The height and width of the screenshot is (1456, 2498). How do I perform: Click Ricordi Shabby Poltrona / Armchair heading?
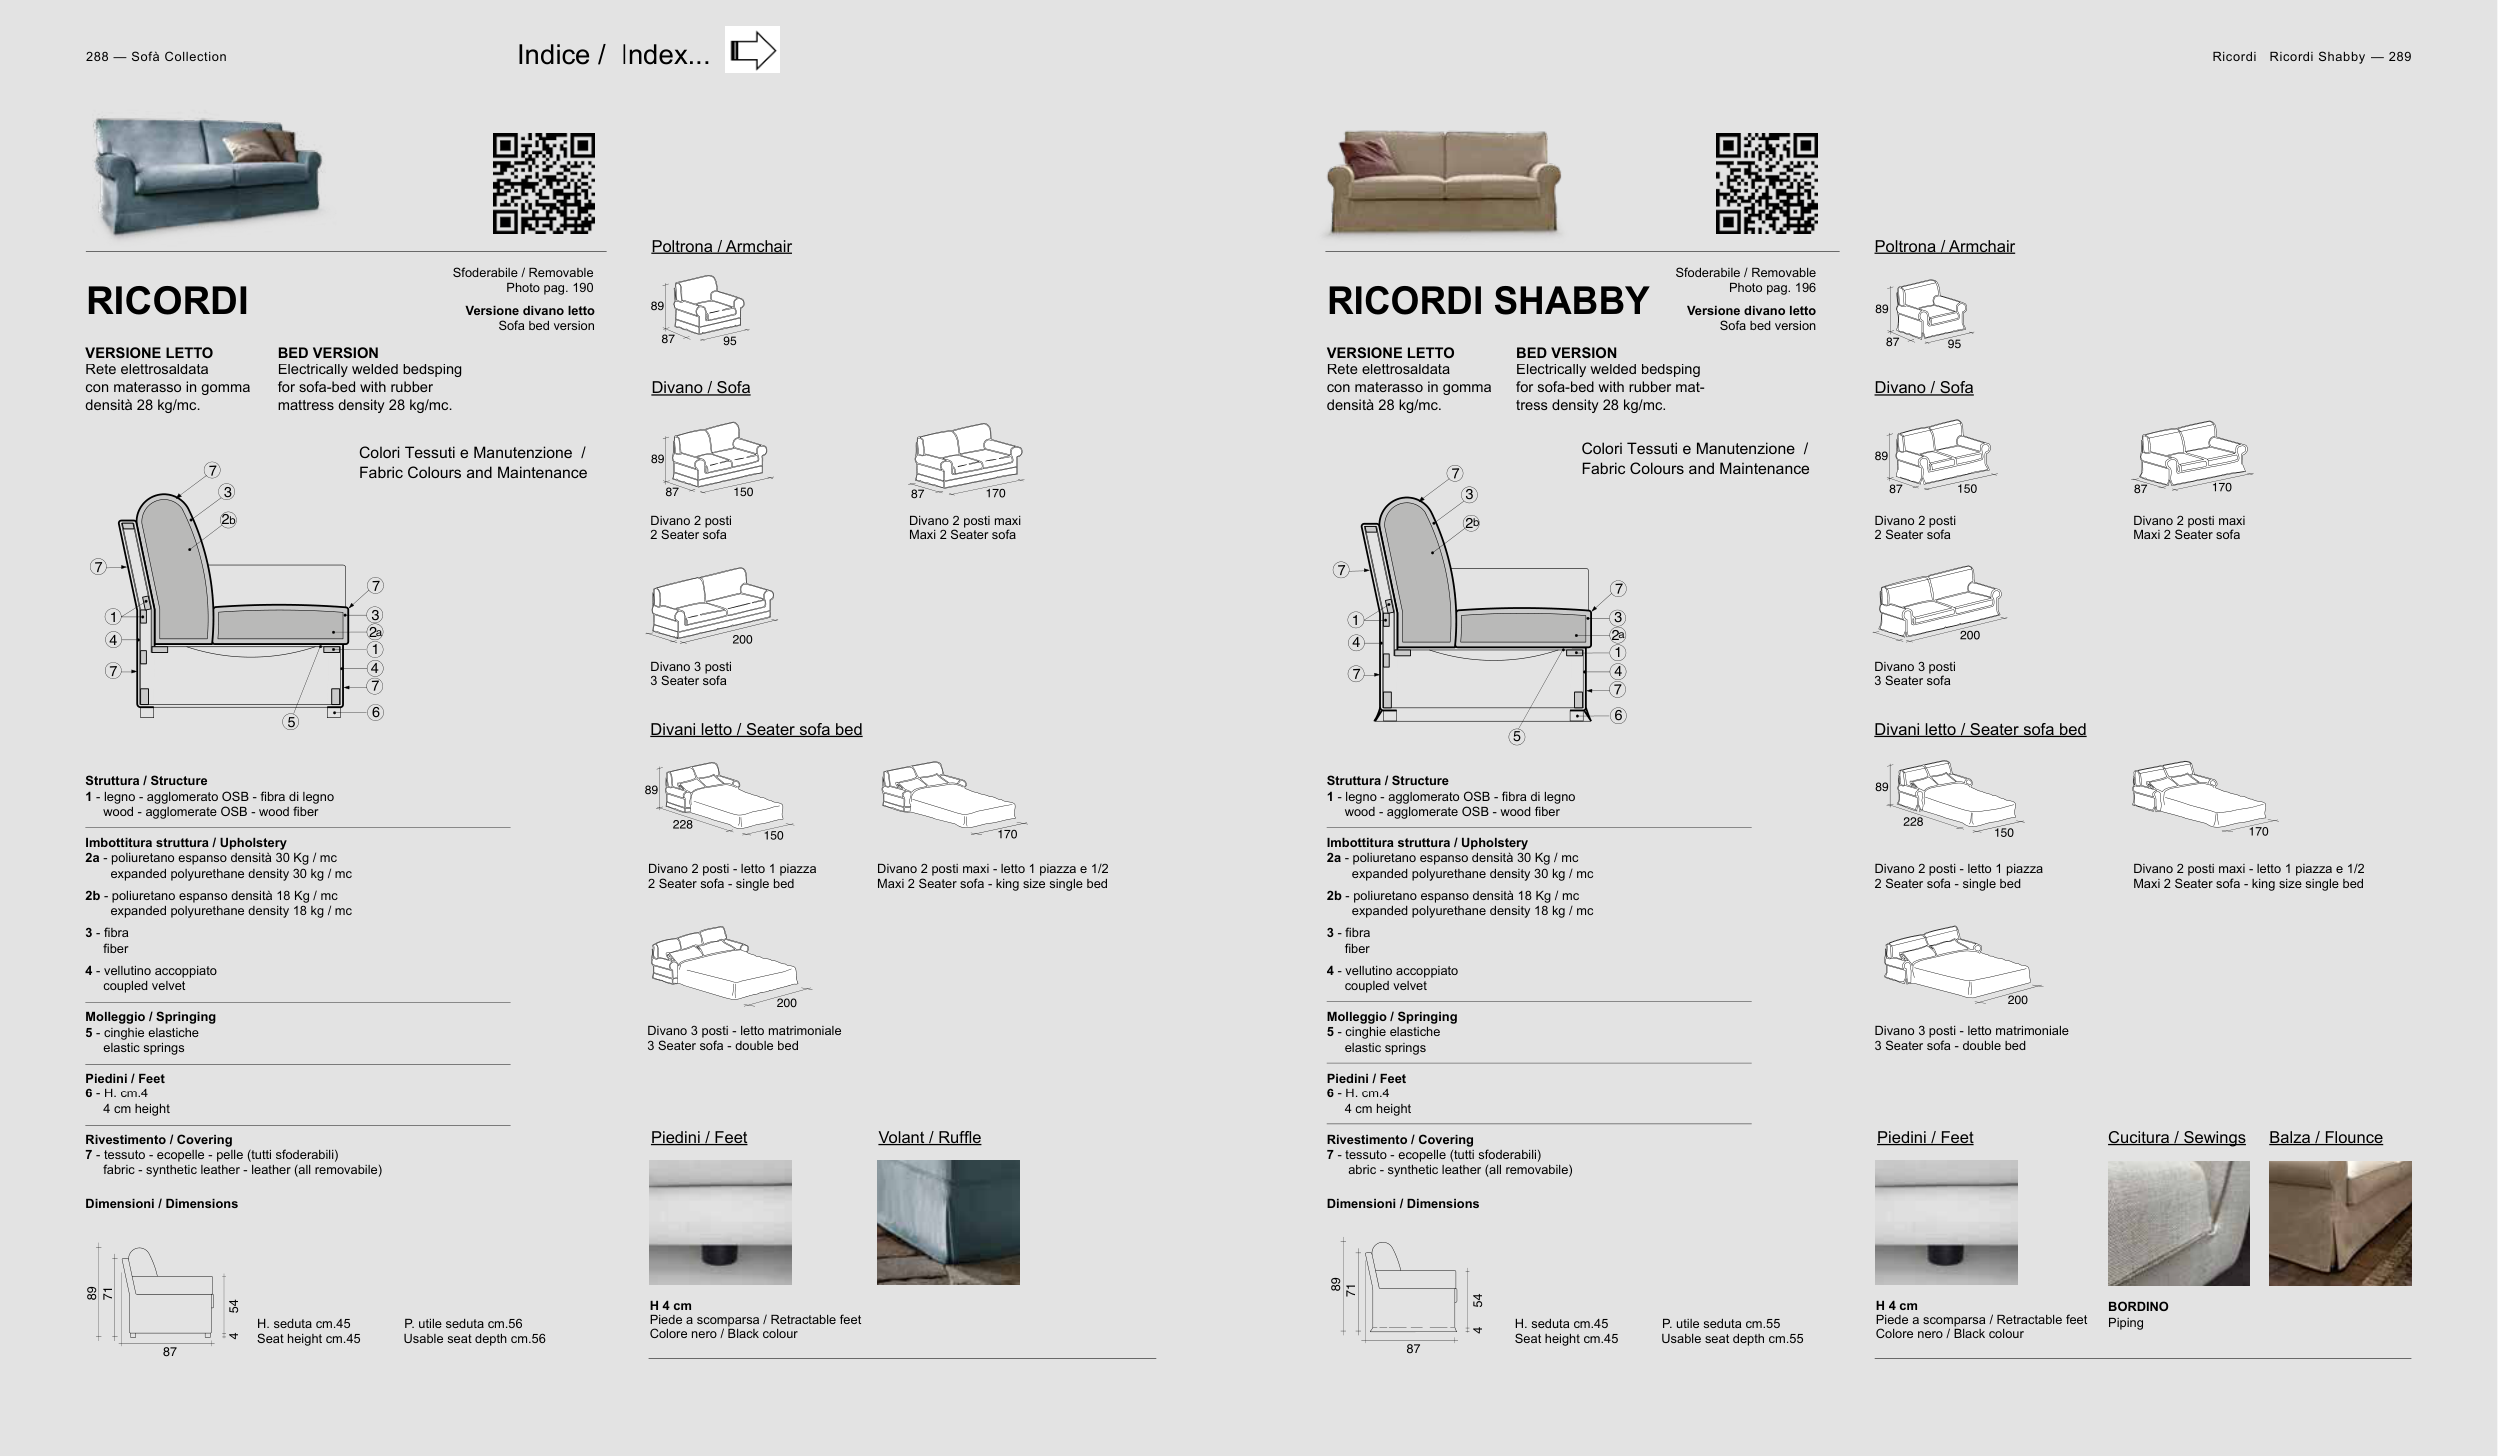1943,247
